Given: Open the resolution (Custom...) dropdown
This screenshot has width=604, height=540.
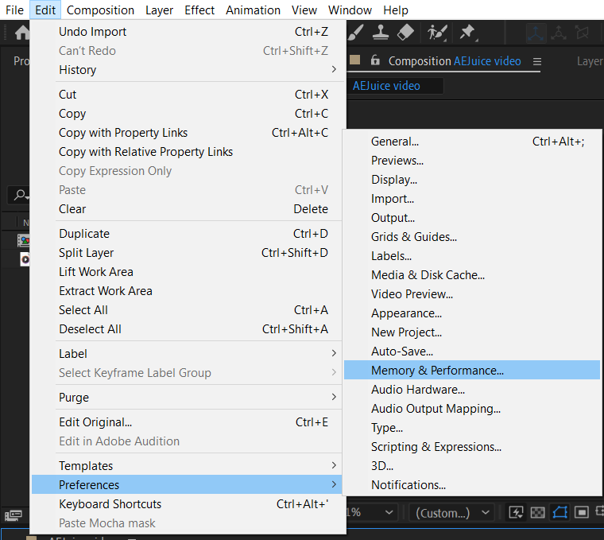Looking at the screenshot, I should tap(454, 513).
